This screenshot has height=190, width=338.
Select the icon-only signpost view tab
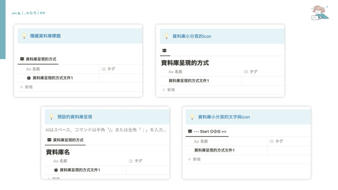point(164,51)
